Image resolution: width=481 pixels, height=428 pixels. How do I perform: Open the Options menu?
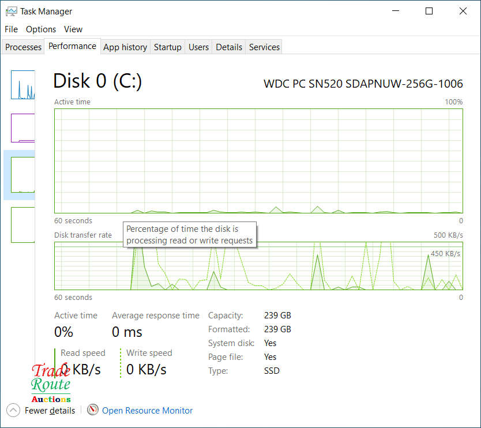(x=41, y=29)
